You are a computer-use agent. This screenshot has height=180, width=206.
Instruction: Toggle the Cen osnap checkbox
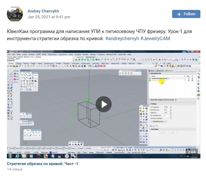pyautogui.click(x=33, y=148)
